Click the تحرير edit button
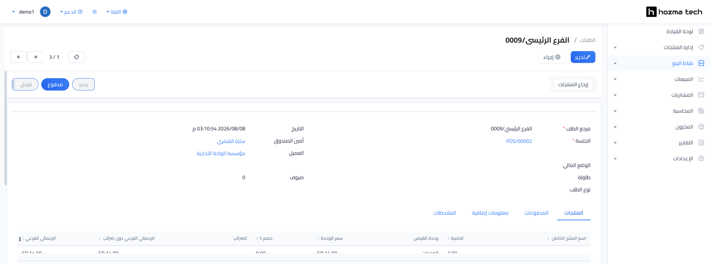711x264 pixels. [x=583, y=57]
